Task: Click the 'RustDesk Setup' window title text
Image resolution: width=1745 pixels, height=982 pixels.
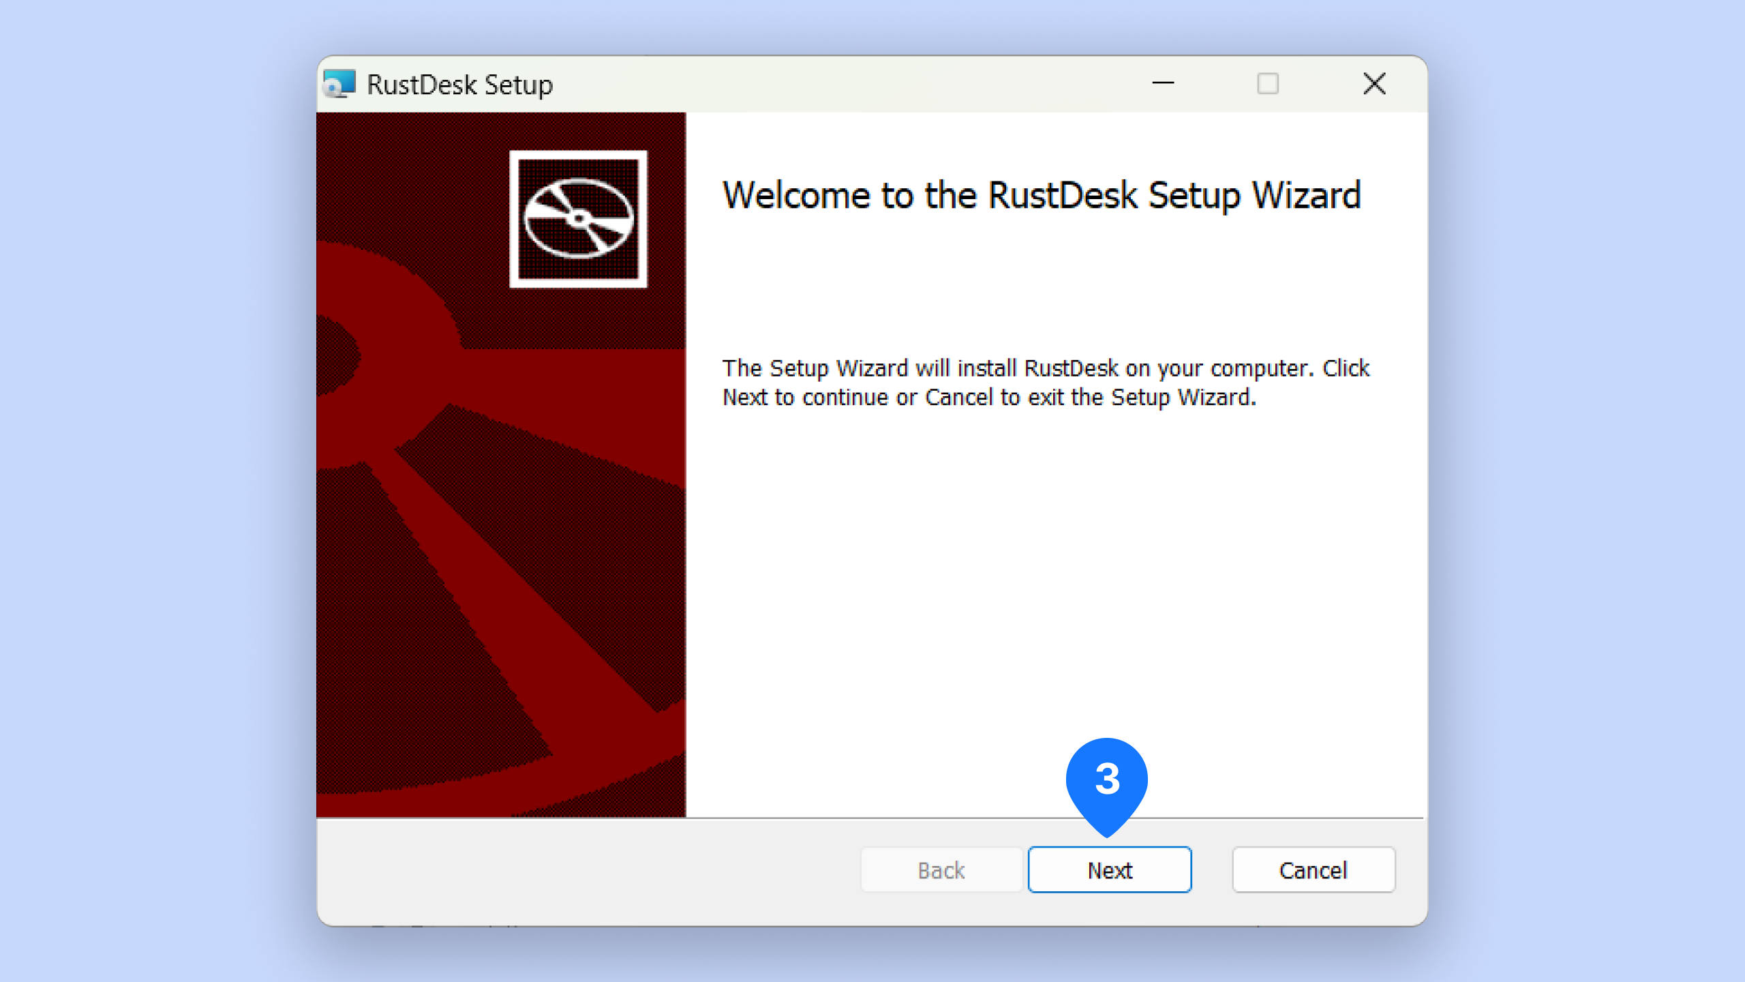Action: coord(459,85)
